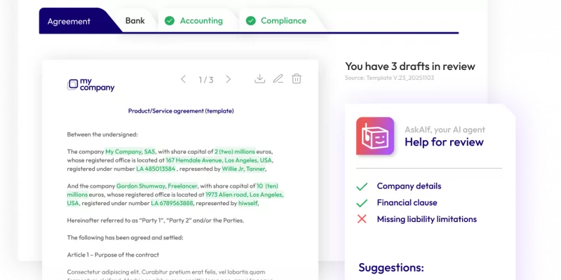Click highlighted representative hiwself field
561x280 pixels.
coord(248,203)
